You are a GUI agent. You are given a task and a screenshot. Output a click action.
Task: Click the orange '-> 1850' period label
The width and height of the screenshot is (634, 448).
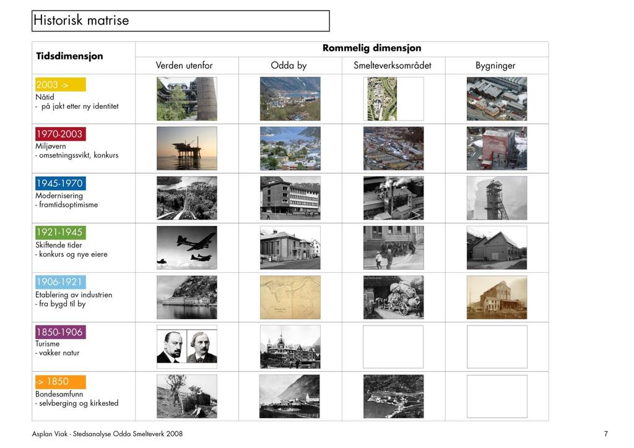[x=60, y=382]
